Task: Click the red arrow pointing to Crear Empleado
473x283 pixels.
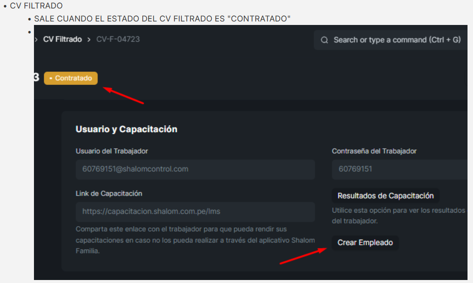Action: click(x=303, y=256)
